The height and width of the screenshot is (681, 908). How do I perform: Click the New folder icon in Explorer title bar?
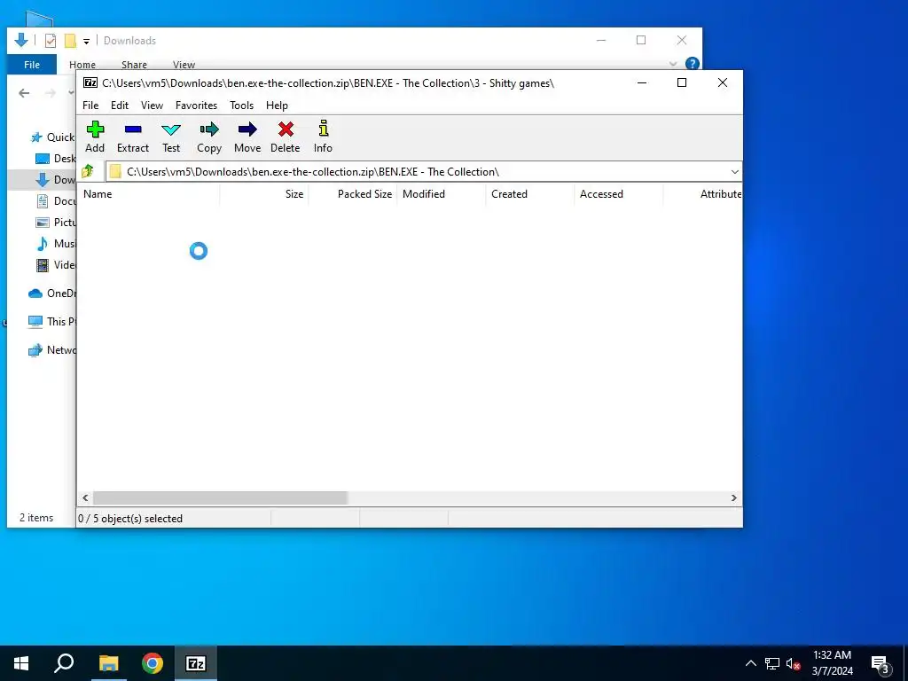(70, 41)
